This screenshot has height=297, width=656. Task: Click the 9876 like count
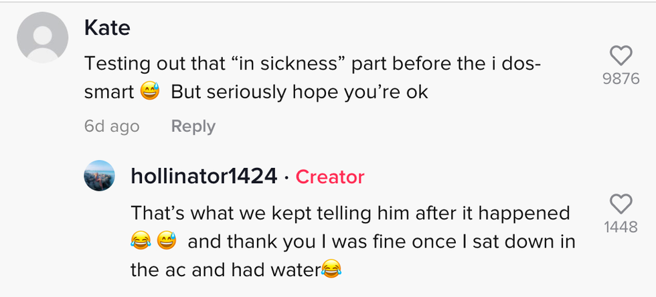(x=621, y=79)
